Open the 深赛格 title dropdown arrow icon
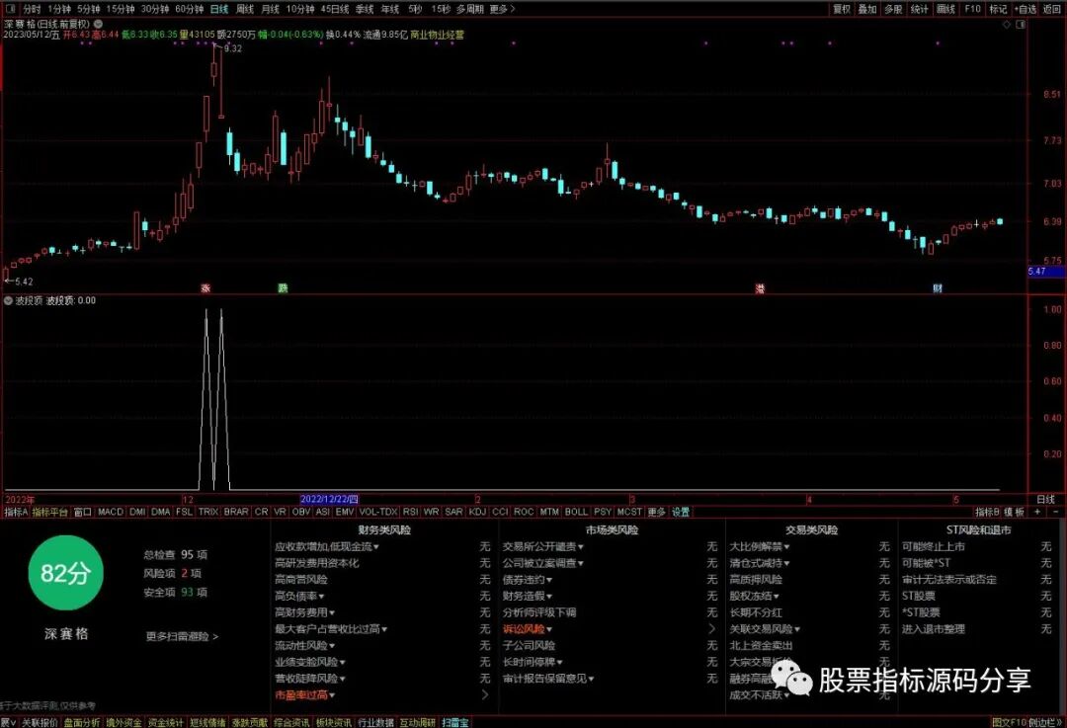This screenshot has width=1067, height=728. click(x=98, y=23)
